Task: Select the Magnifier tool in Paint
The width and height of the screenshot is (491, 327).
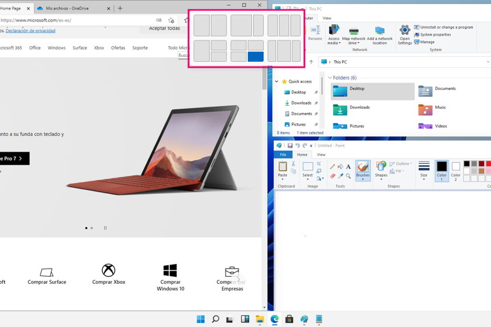Action: [348, 176]
